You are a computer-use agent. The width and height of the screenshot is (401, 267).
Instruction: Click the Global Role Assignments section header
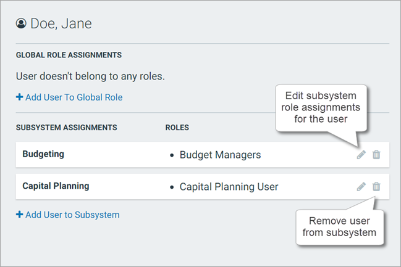click(69, 55)
